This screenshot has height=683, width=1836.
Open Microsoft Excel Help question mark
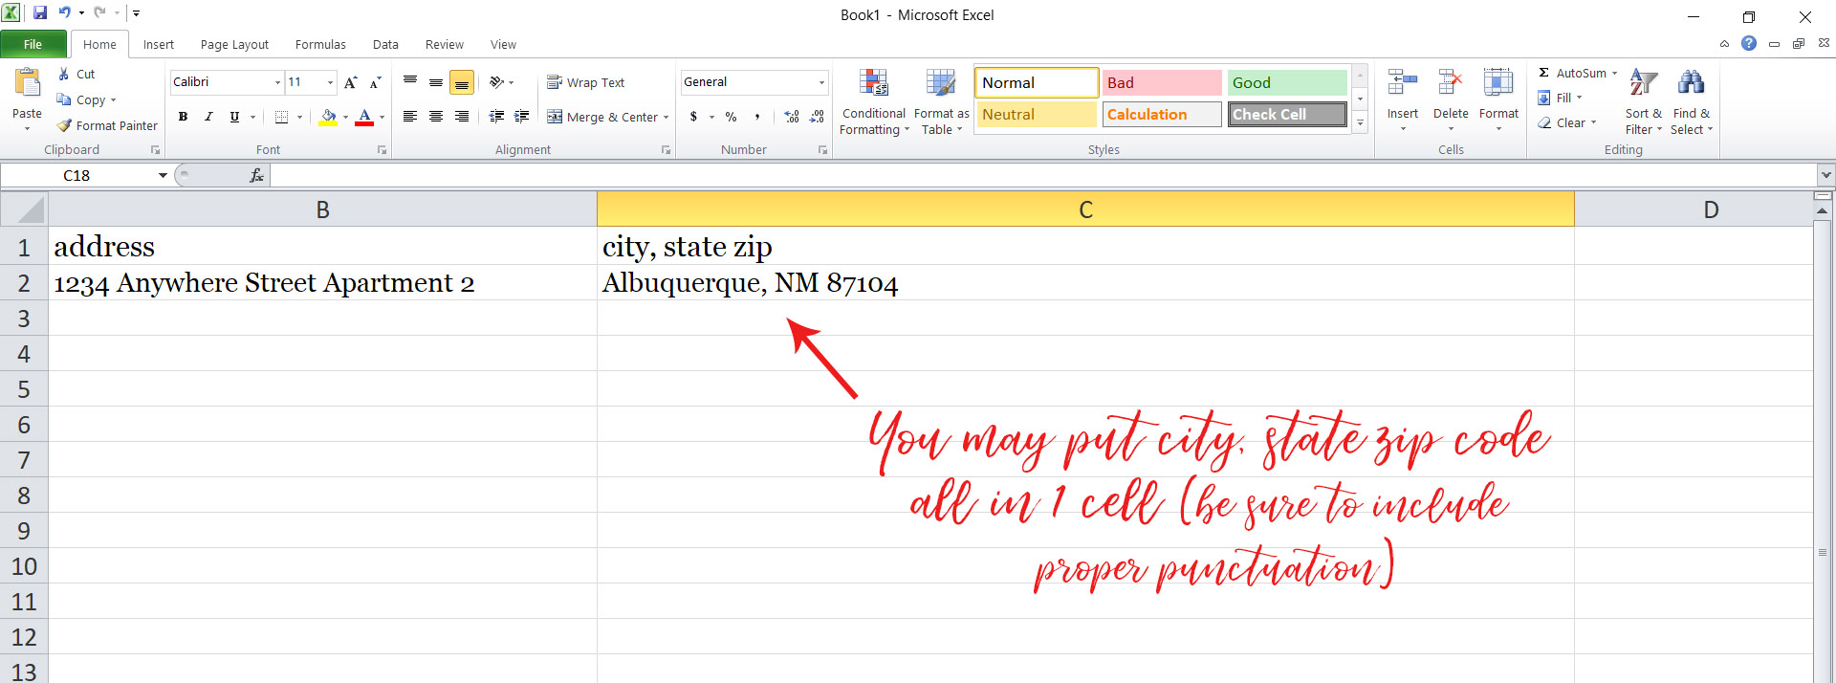click(x=1749, y=43)
